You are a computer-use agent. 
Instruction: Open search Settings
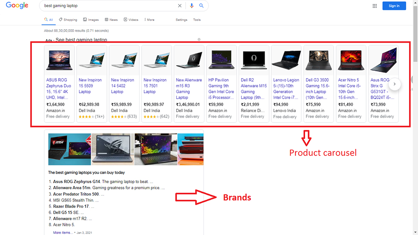pyautogui.click(x=181, y=20)
